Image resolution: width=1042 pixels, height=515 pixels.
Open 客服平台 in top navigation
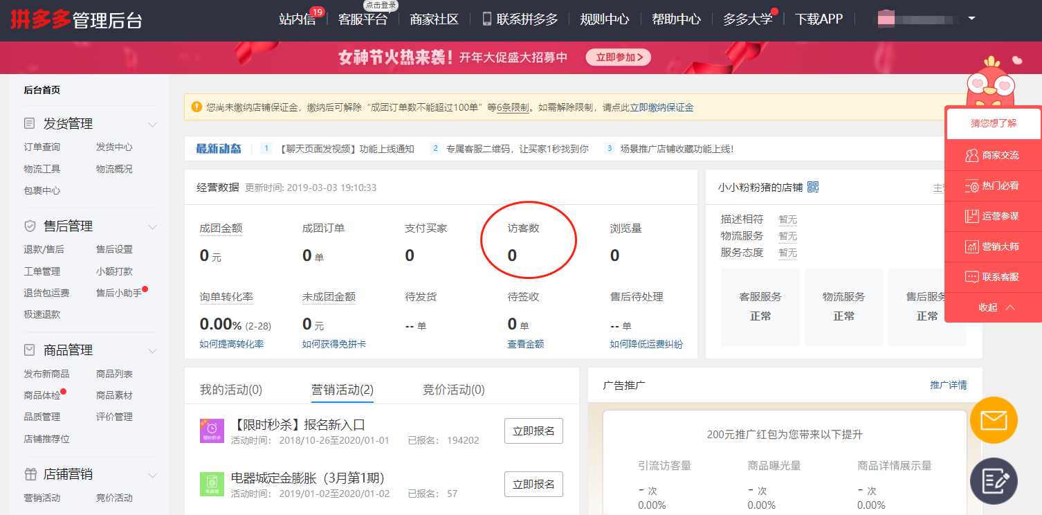[x=363, y=19]
